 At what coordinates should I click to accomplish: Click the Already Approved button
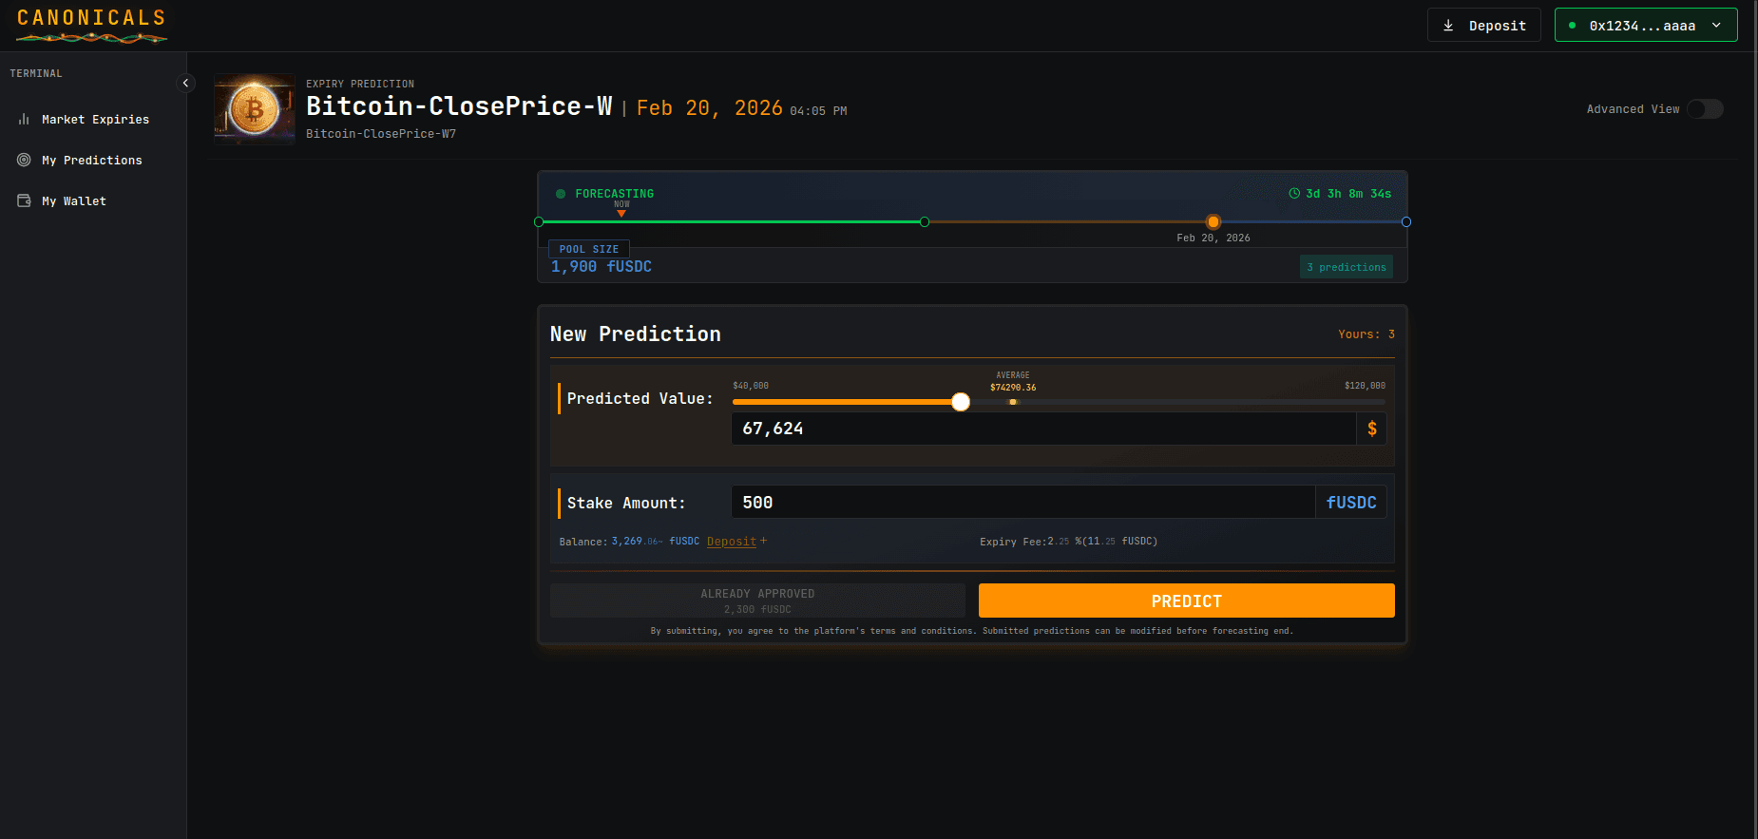coord(757,601)
